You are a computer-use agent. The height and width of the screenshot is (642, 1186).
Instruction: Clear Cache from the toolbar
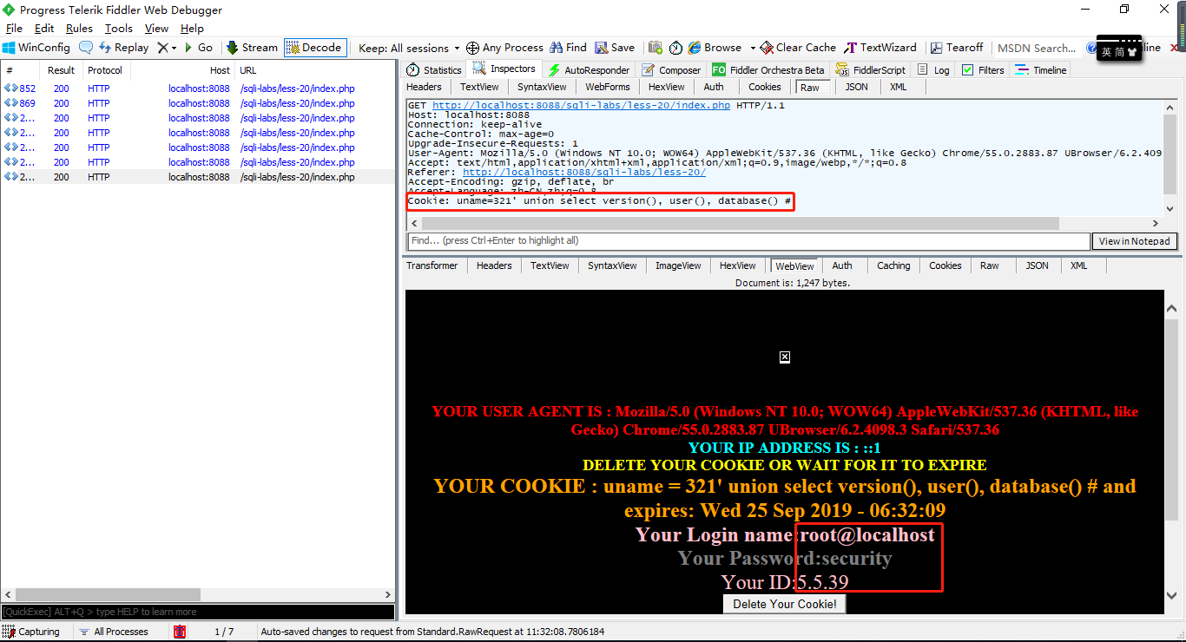click(x=798, y=48)
